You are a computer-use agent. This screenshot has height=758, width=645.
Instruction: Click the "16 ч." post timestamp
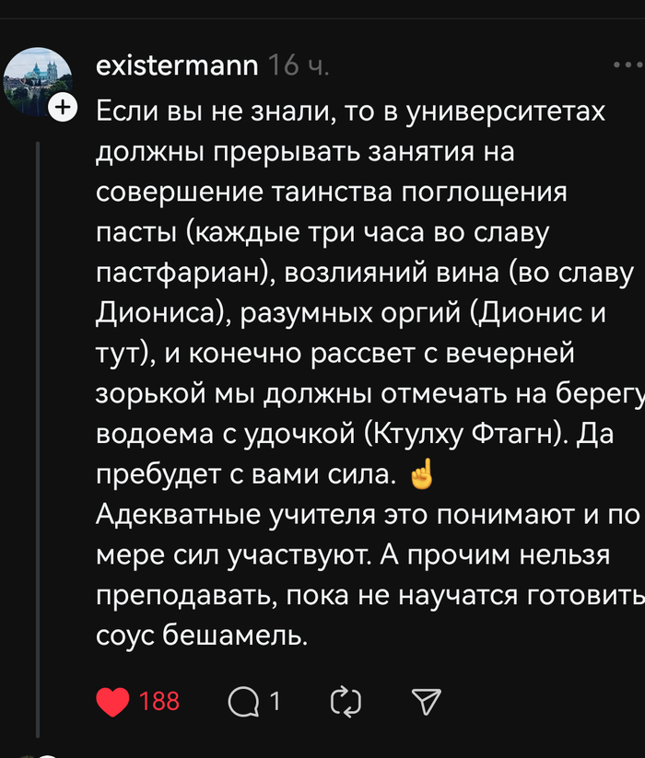click(x=299, y=65)
